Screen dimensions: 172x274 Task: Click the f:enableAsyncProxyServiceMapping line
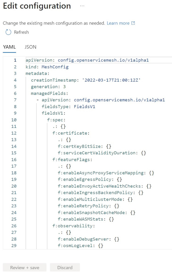point(106,173)
